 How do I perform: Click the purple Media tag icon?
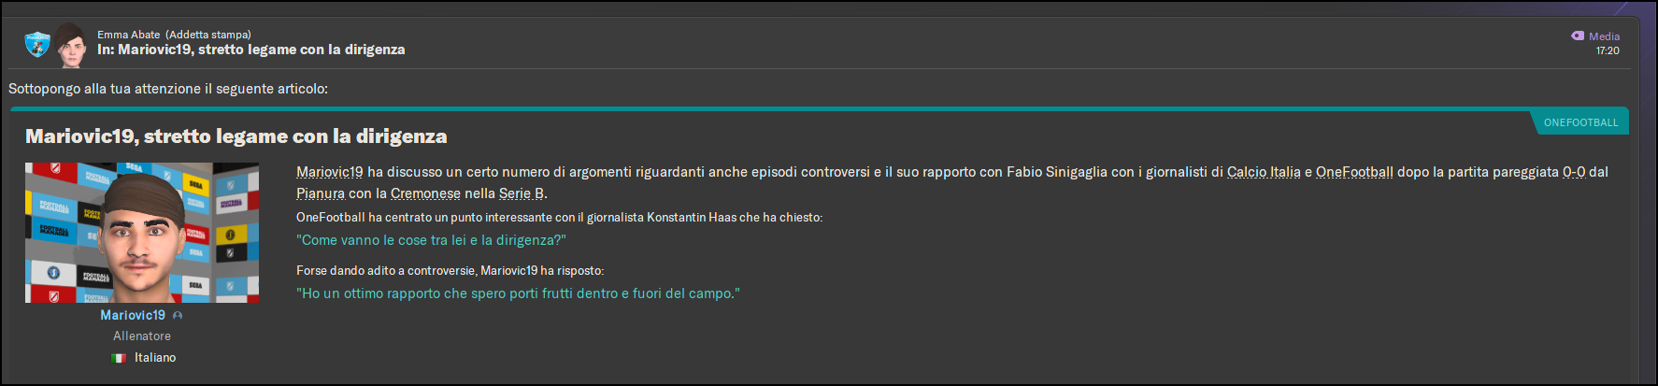pos(1578,36)
